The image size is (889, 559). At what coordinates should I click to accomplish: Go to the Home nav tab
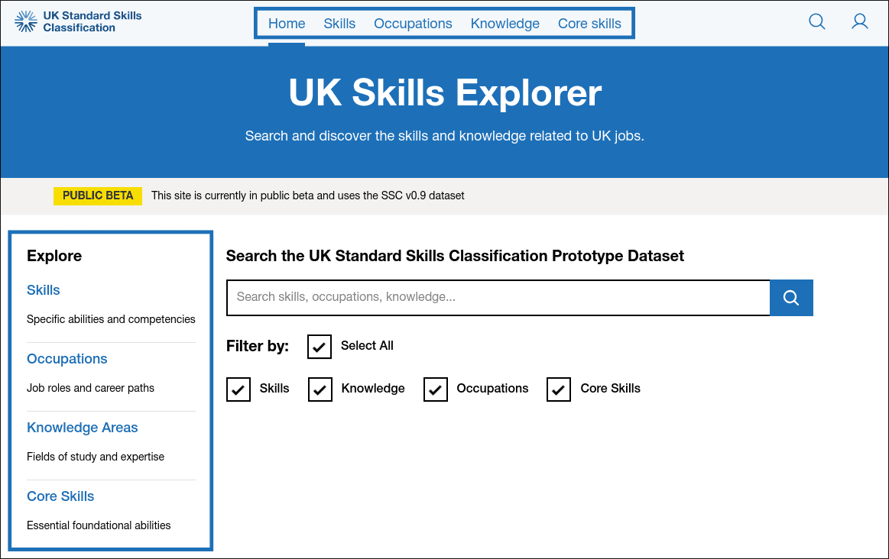(x=287, y=23)
